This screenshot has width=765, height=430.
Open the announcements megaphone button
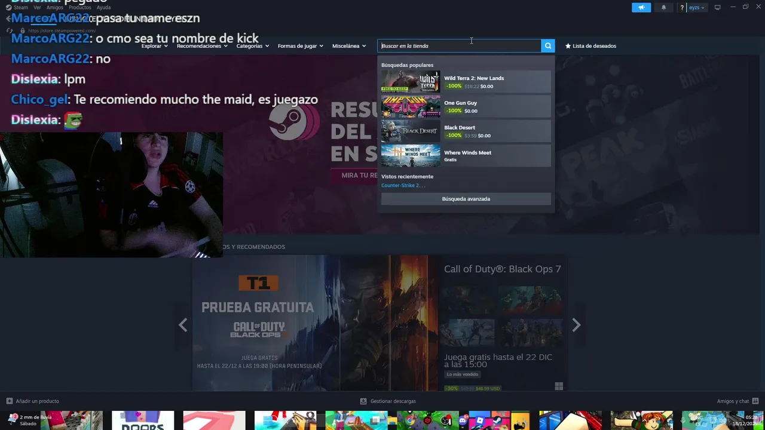(641, 8)
